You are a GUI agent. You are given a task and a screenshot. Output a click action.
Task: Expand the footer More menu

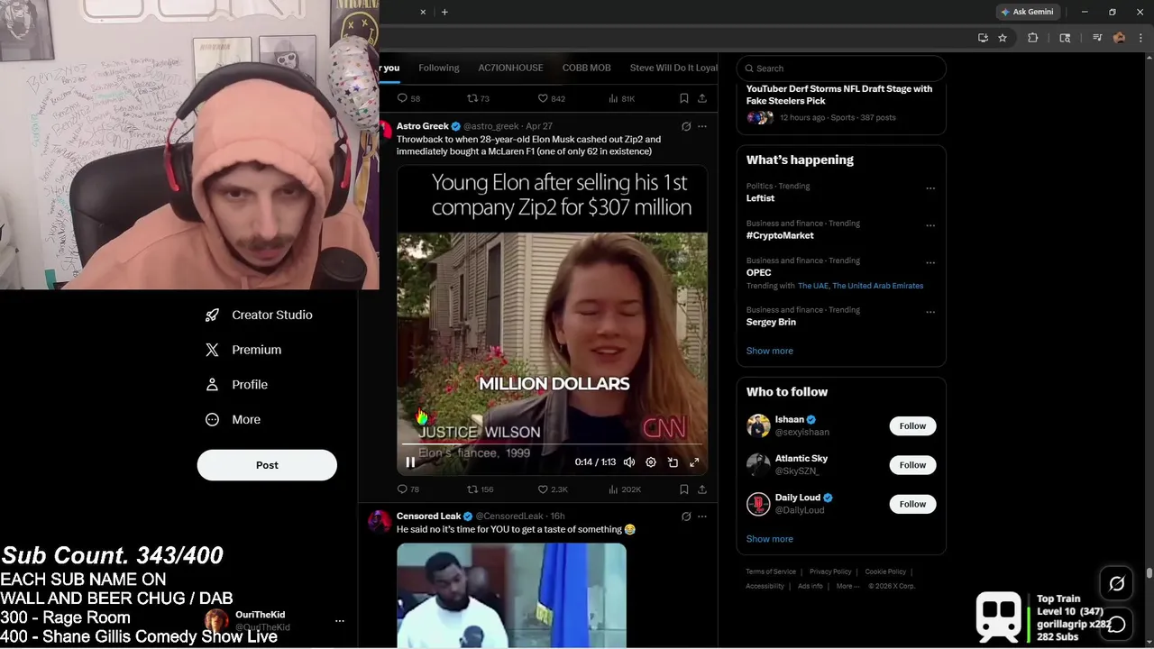[847, 586]
